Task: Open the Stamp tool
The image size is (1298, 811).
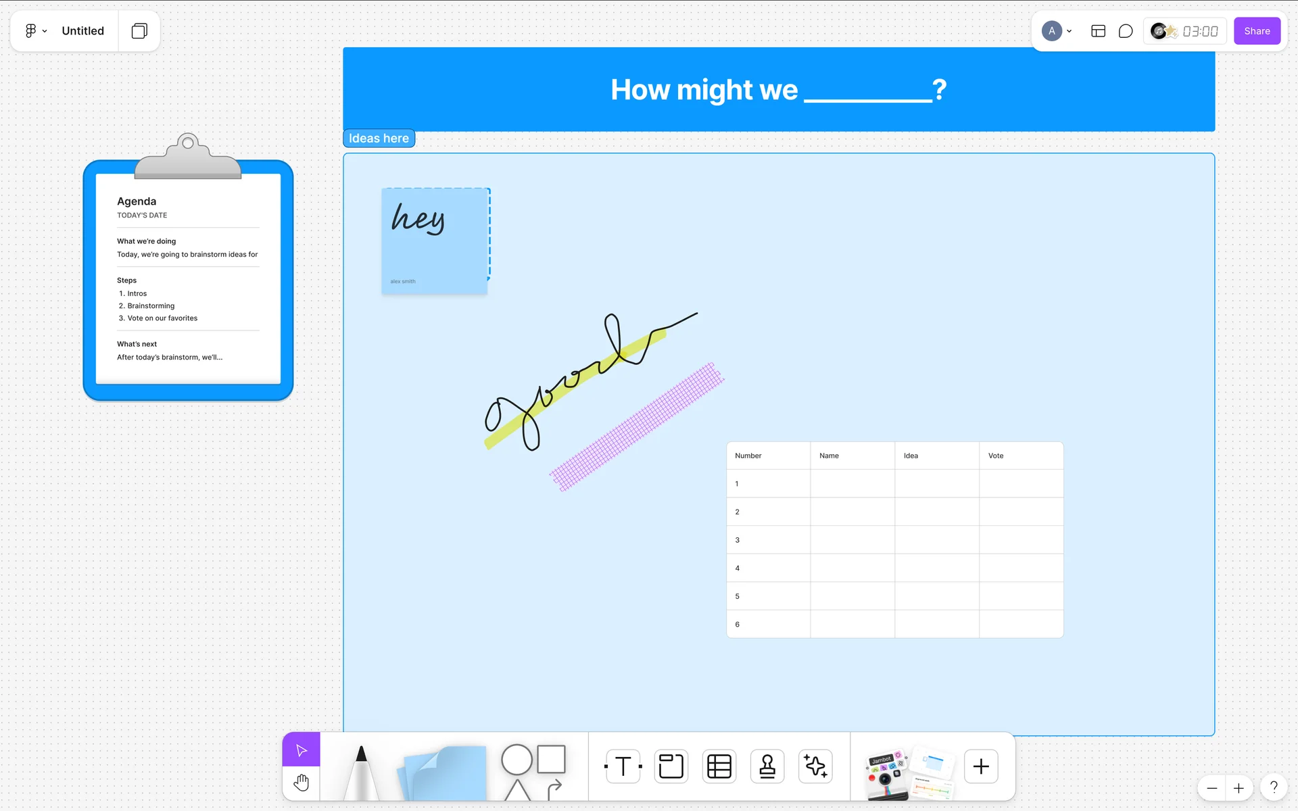Action: 767,766
